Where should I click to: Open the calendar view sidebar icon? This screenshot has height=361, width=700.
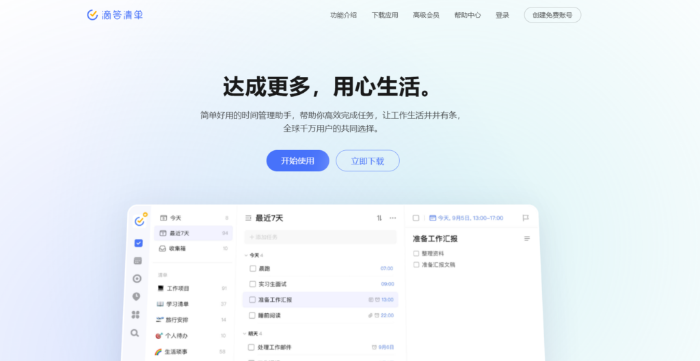click(x=137, y=261)
